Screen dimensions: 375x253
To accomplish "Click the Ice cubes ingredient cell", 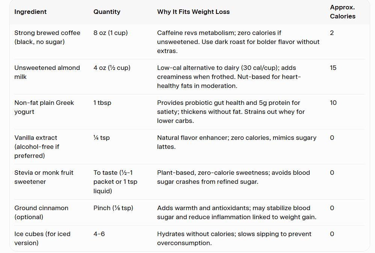I will tap(42, 238).
